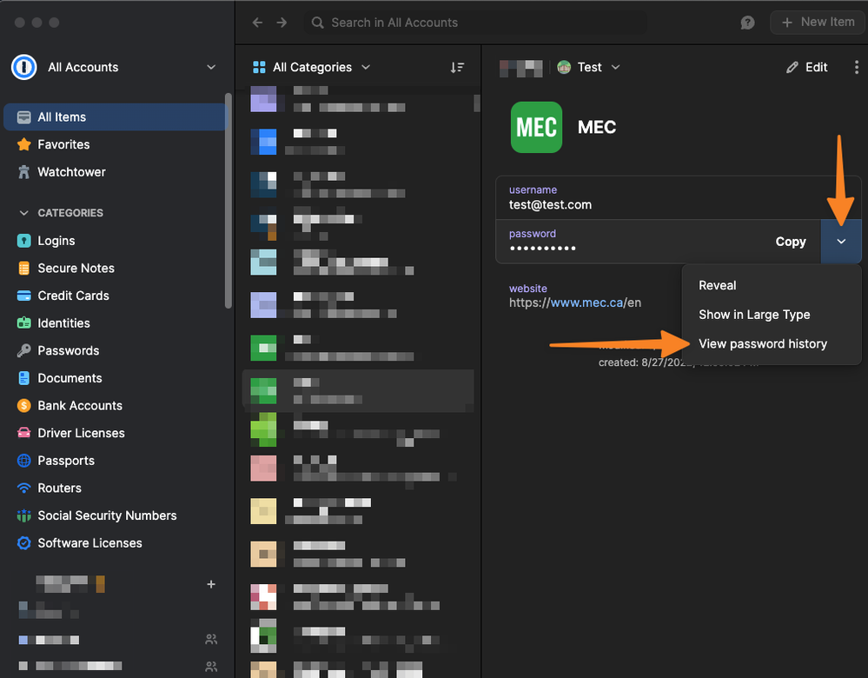Open the Test vault dropdown
Viewport: 868px width, 678px height.
click(588, 68)
